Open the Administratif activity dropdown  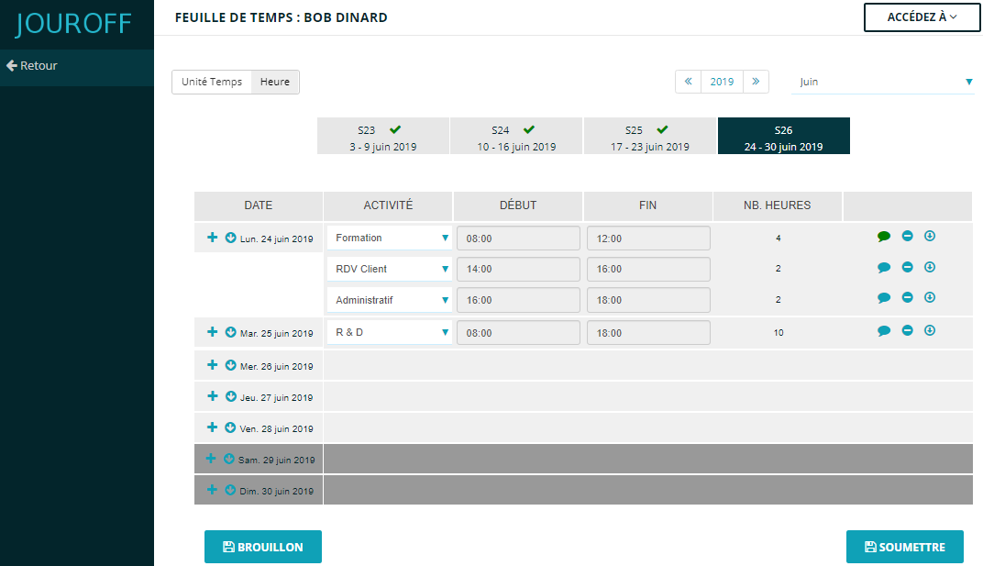390,300
